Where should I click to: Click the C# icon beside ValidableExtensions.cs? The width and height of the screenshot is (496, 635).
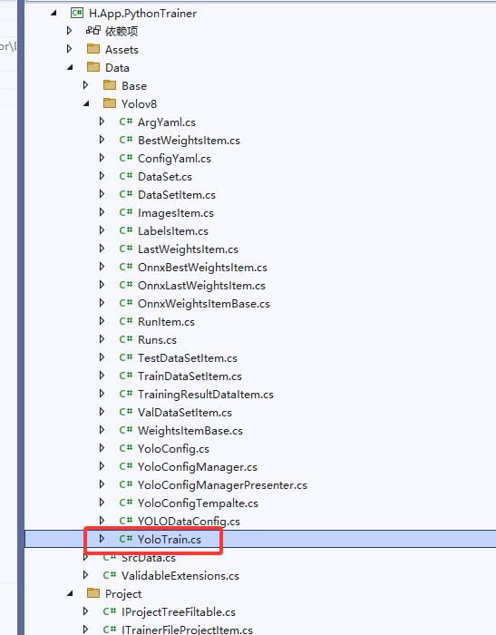(x=110, y=575)
